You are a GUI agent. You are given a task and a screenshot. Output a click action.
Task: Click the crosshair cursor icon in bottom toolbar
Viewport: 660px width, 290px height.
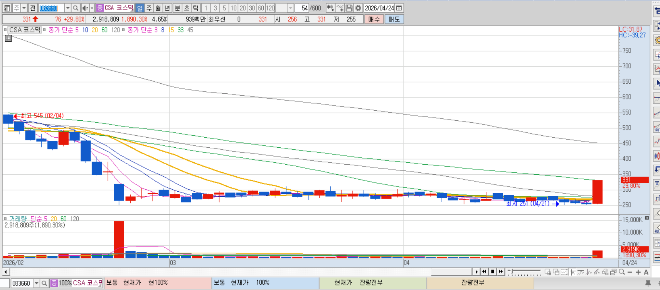(x=573, y=272)
